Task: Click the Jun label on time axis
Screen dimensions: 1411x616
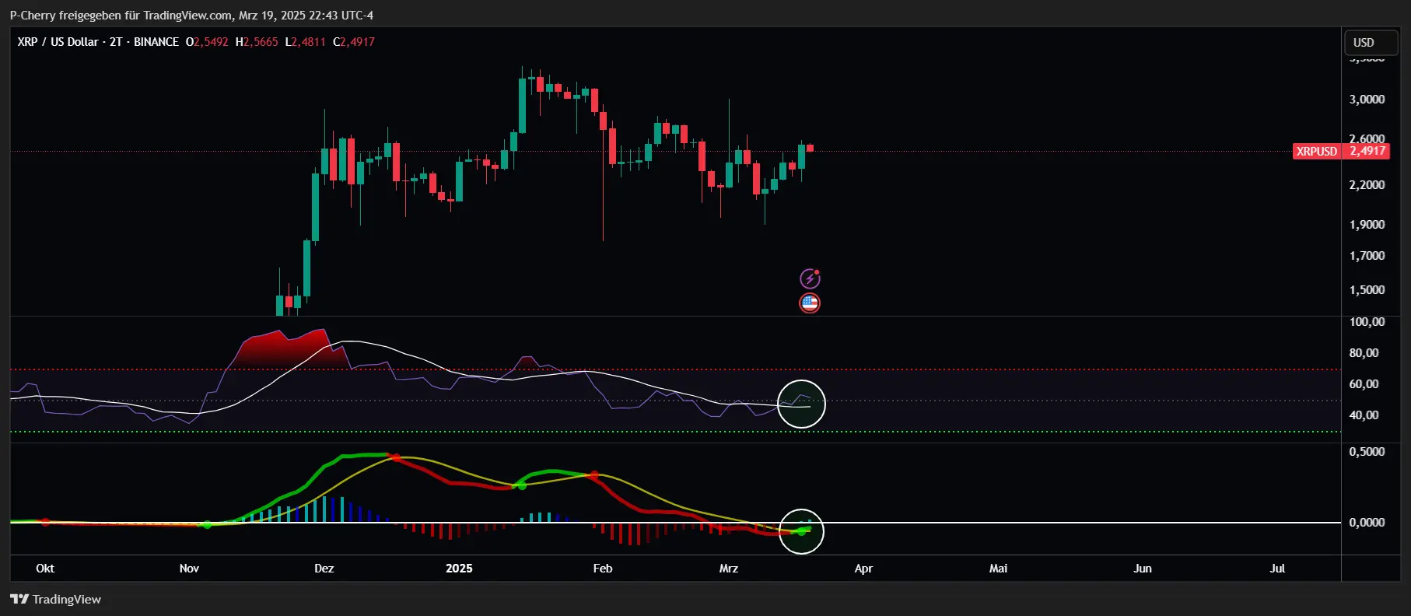Action: (x=1143, y=569)
